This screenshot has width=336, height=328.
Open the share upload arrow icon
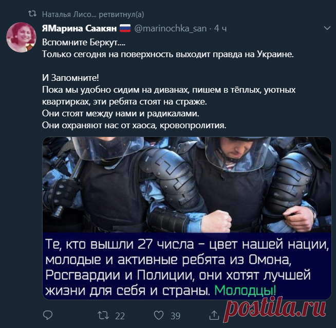click(214, 315)
